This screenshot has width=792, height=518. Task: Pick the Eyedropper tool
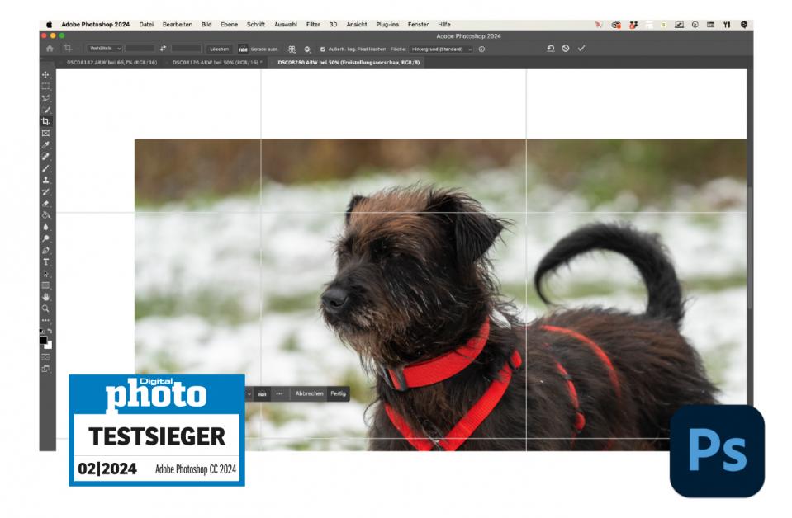[46, 144]
